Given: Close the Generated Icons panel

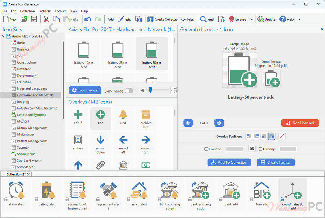Looking at the screenshot, I should point(322,29).
